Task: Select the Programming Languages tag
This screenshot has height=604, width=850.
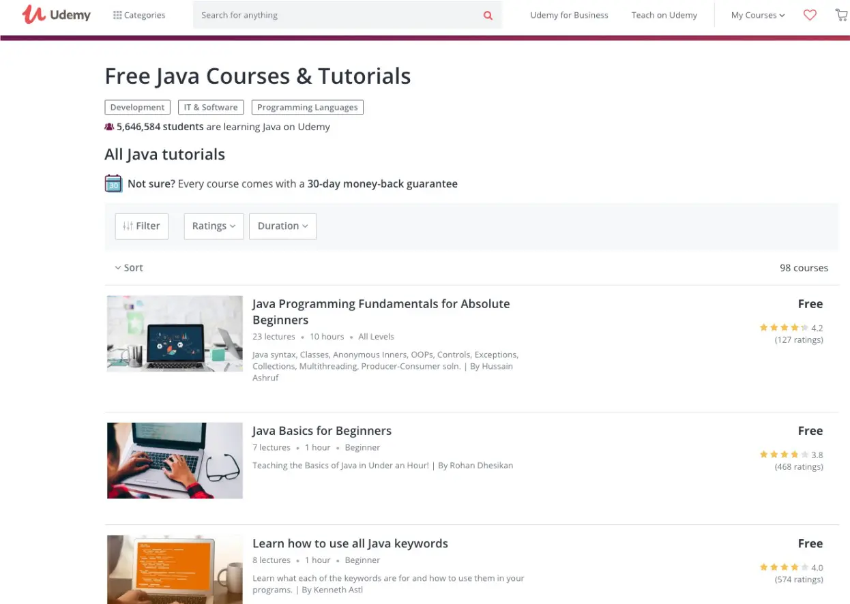Action: (x=307, y=107)
